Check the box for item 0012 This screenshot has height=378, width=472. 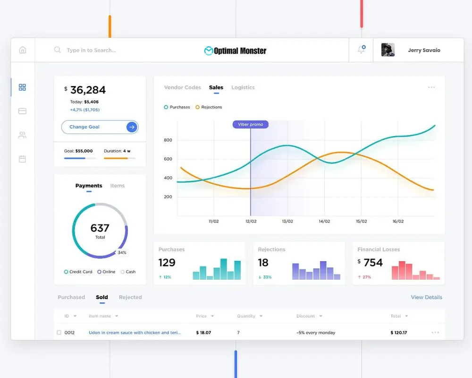click(x=59, y=333)
